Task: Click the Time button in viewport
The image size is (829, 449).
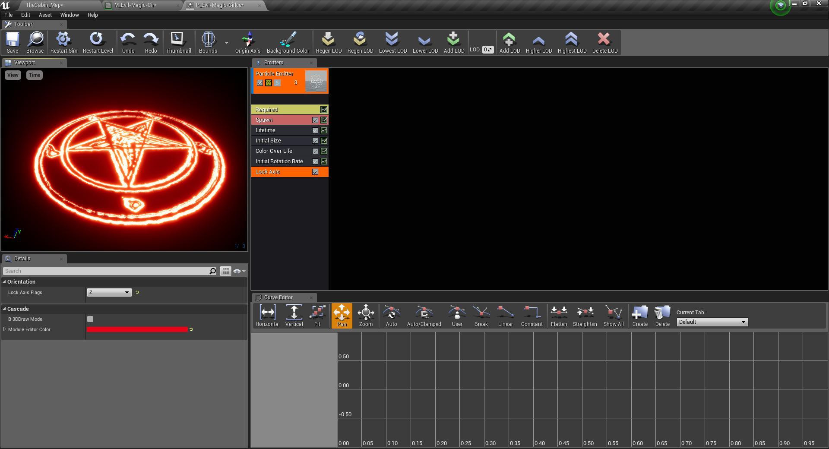Action: pos(35,75)
